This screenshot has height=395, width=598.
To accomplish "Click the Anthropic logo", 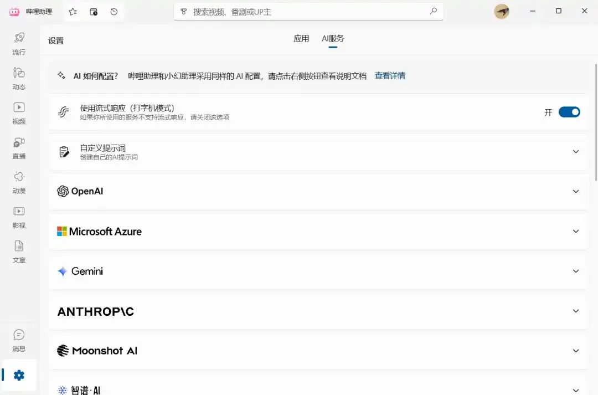I will click(x=95, y=311).
